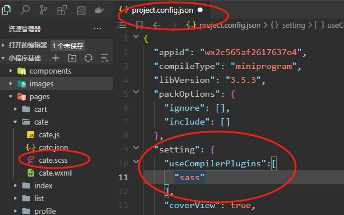Open the Docker whale icon
This screenshot has height=215, width=344.
[x=99, y=10]
